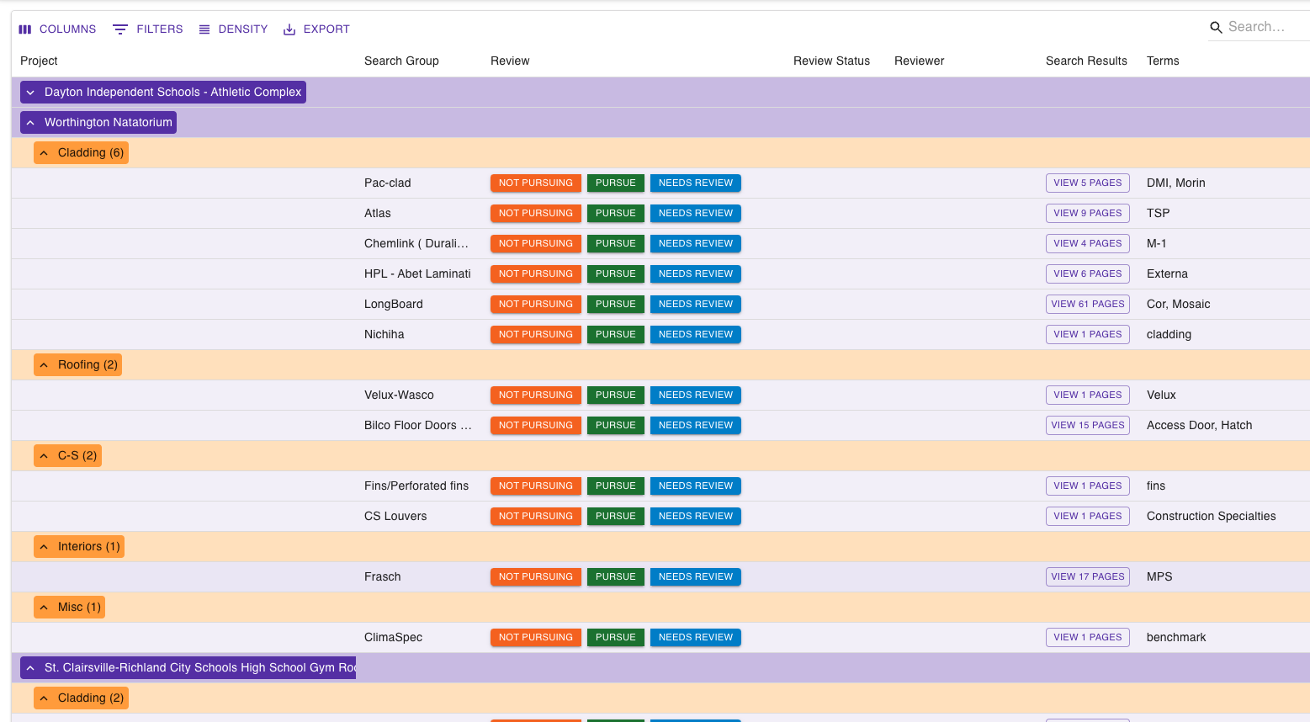Open the Filters panel
The width and height of the screenshot is (1310, 722).
click(x=148, y=29)
